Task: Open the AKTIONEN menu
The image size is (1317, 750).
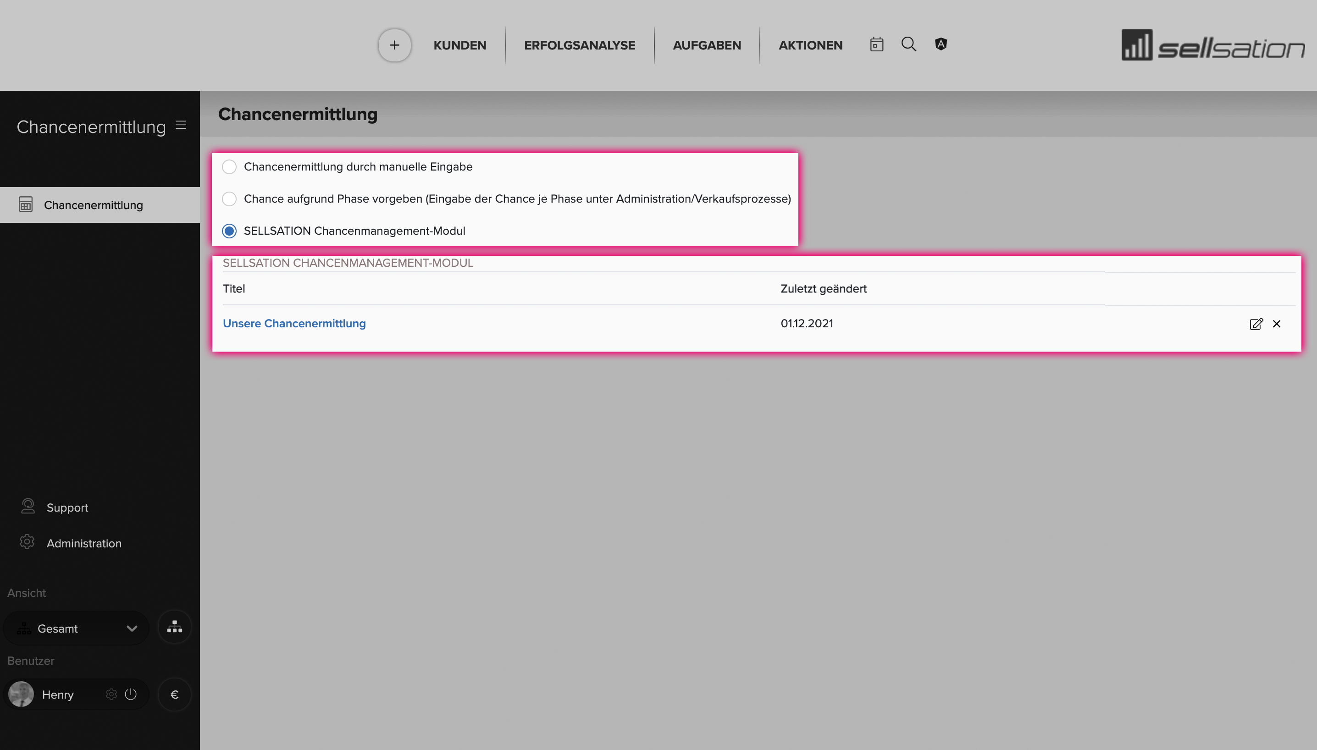Action: coord(810,45)
